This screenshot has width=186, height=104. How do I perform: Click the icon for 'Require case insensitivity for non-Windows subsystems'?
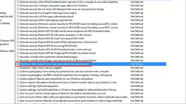[x=18, y=79]
